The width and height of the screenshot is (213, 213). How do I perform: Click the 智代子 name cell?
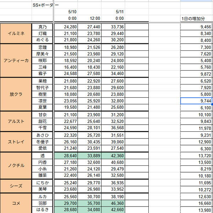42,88
